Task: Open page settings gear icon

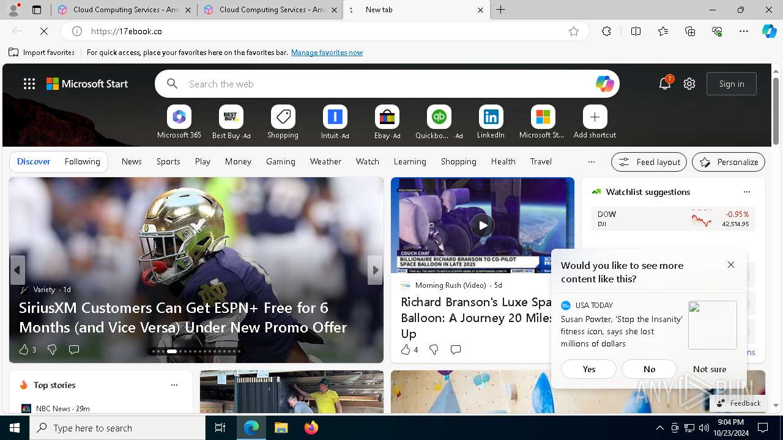Action: [x=689, y=84]
